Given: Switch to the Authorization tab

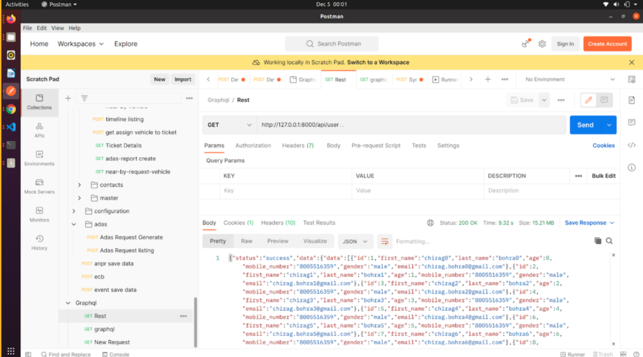Looking at the screenshot, I should click(x=253, y=146).
